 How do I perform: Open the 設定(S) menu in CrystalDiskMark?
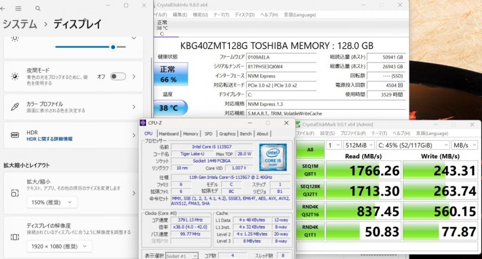327,133
